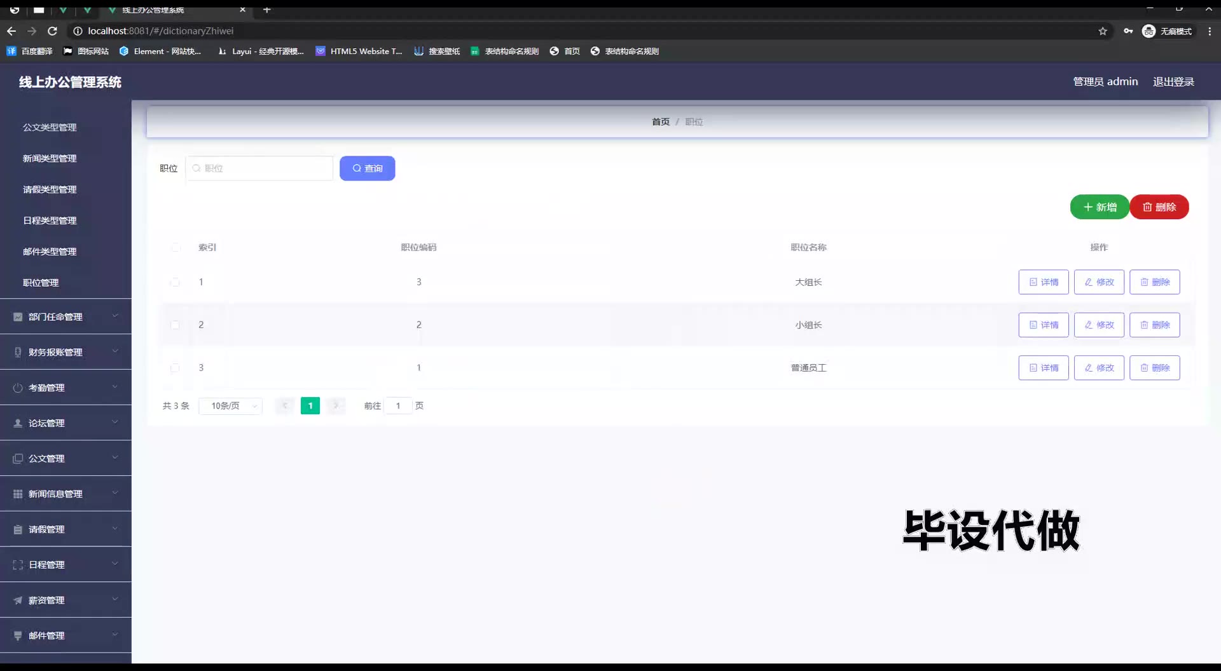Focus the 职位 search input field

pyautogui.click(x=259, y=168)
